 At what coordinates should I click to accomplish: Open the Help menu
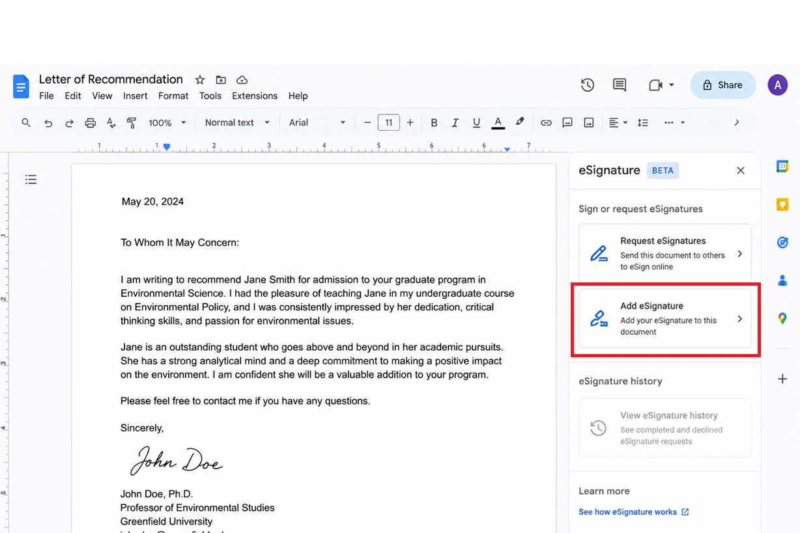pyautogui.click(x=298, y=96)
